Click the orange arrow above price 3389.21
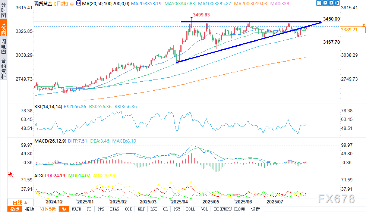Image resolution: width=366 pixels, height=212 pixels. click(363, 25)
